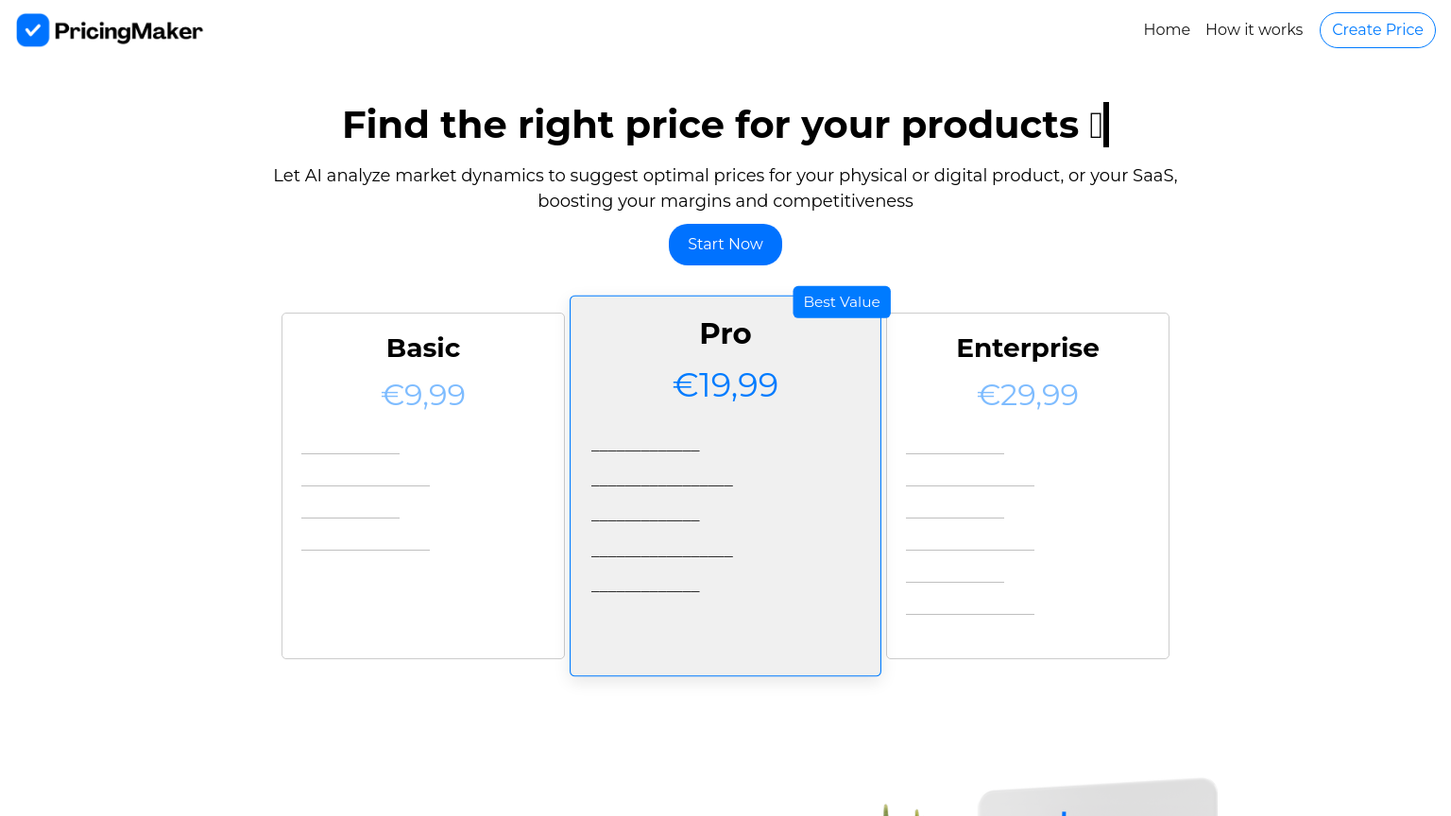Click the Best Value badge
1451x816 pixels.
coord(841,301)
